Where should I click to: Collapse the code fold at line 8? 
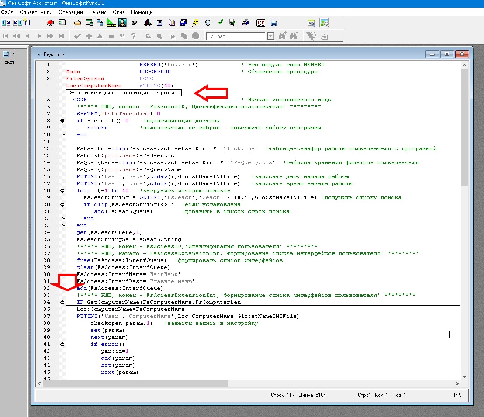pos(62,121)
